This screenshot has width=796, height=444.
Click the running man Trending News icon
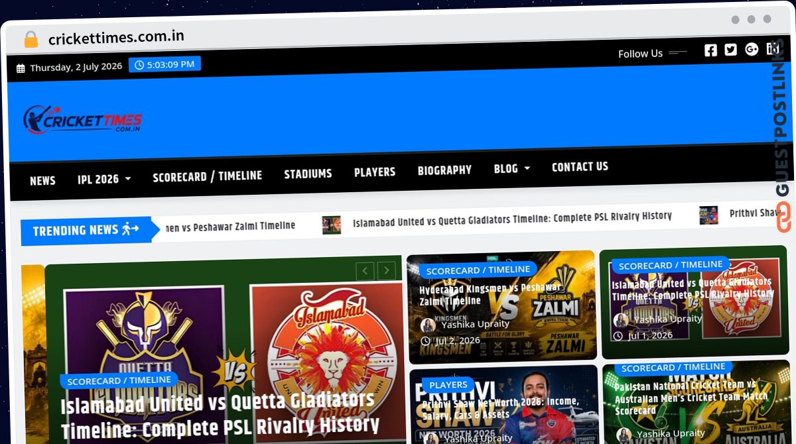pyautogui.click(x=130, y=229)
